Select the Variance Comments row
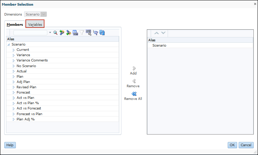This screenshot has height=155, width=258. tap(62, 60)
